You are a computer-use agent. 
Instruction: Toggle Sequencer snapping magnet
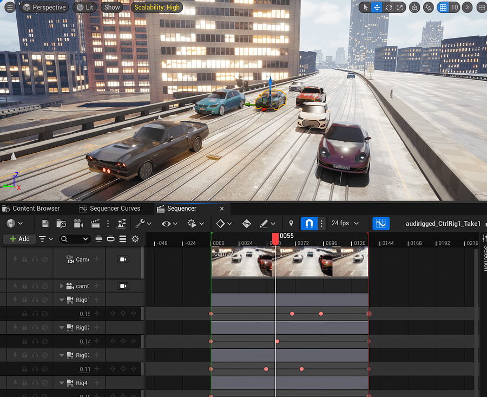coord(309,223)
